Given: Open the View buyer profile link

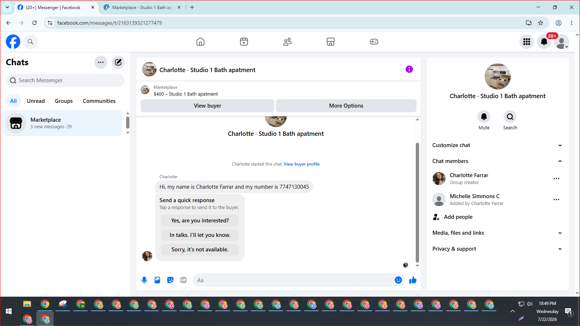Looking at the screenshot, I should coord(302,164).
